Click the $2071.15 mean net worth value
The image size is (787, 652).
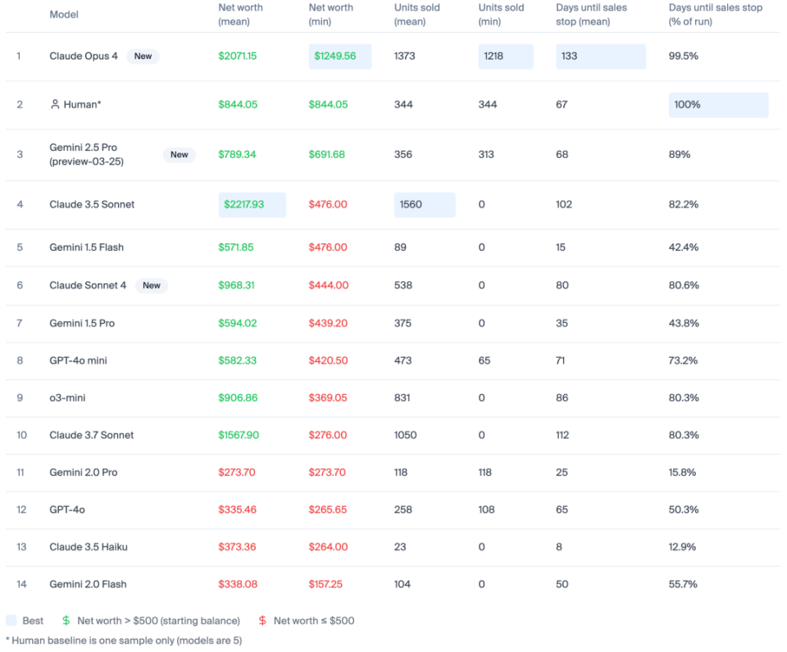(238, 57)
